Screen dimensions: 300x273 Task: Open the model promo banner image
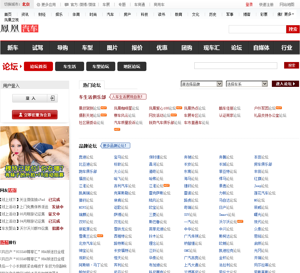click(x=35, y=153)
